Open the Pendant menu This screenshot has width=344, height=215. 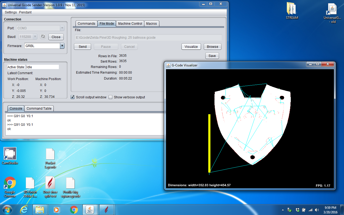click(25, 12)
